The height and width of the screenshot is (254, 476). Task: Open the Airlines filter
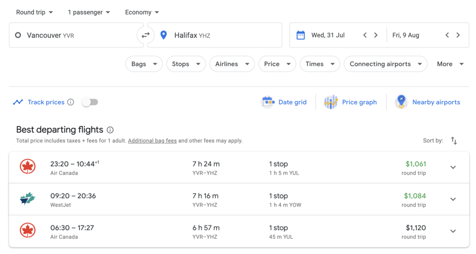(232, 64)
